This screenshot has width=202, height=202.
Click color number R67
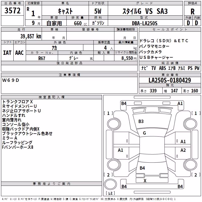pos(42,58)
